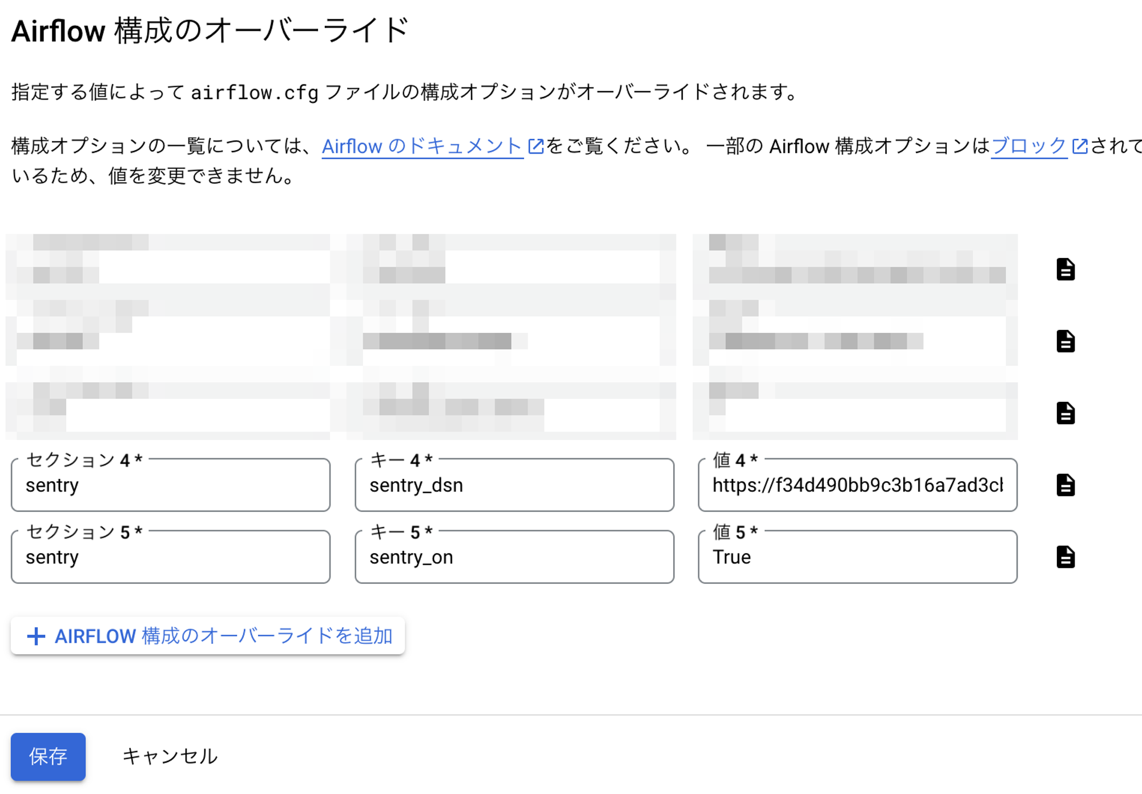The width and height of the screenshot is (1142, 794).
Task: Click plus icon to add Airflow override
Action: point(36,636)
